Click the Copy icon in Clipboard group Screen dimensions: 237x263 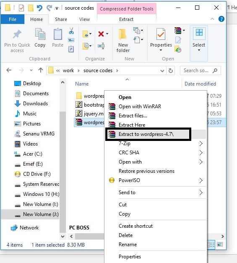point(40,34)
